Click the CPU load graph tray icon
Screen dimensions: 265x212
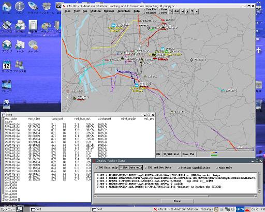(x=248, y=209)
